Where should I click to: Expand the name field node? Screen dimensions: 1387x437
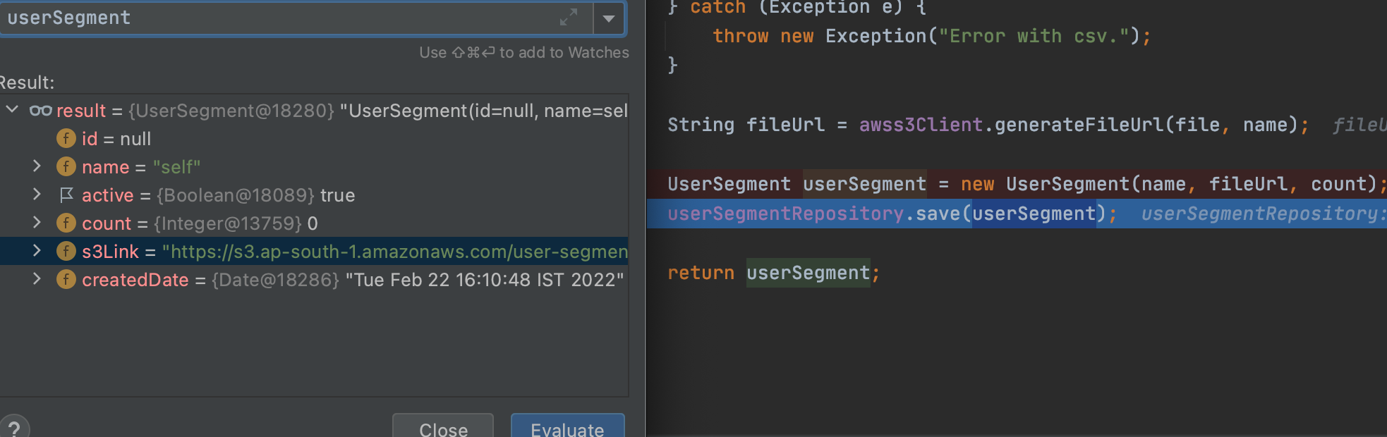pyautogui.click(x=37, y=166)
